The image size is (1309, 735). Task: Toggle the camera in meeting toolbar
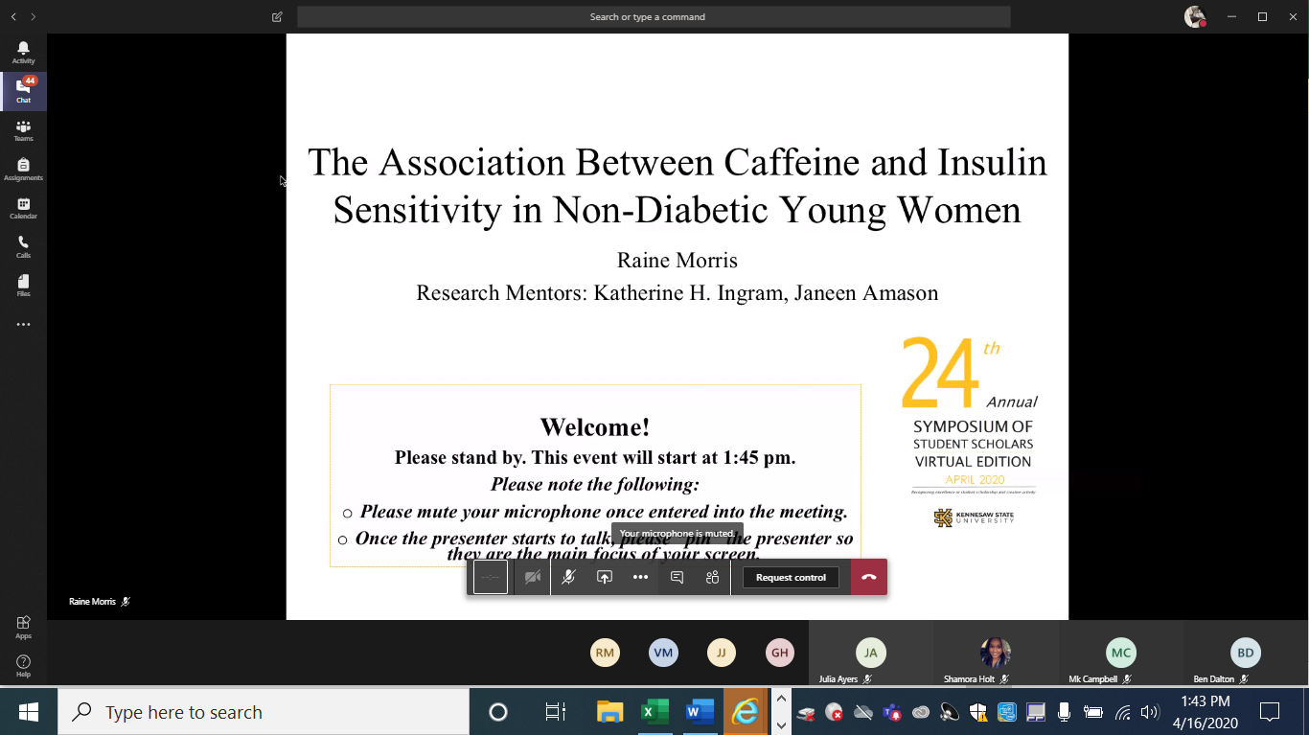click(x=533, y=577)
